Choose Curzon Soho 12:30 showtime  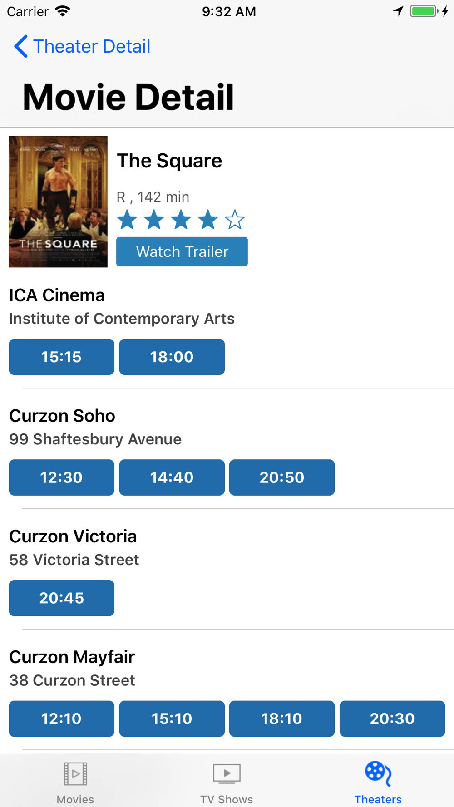pyautogui.click(x=62, y=477)
